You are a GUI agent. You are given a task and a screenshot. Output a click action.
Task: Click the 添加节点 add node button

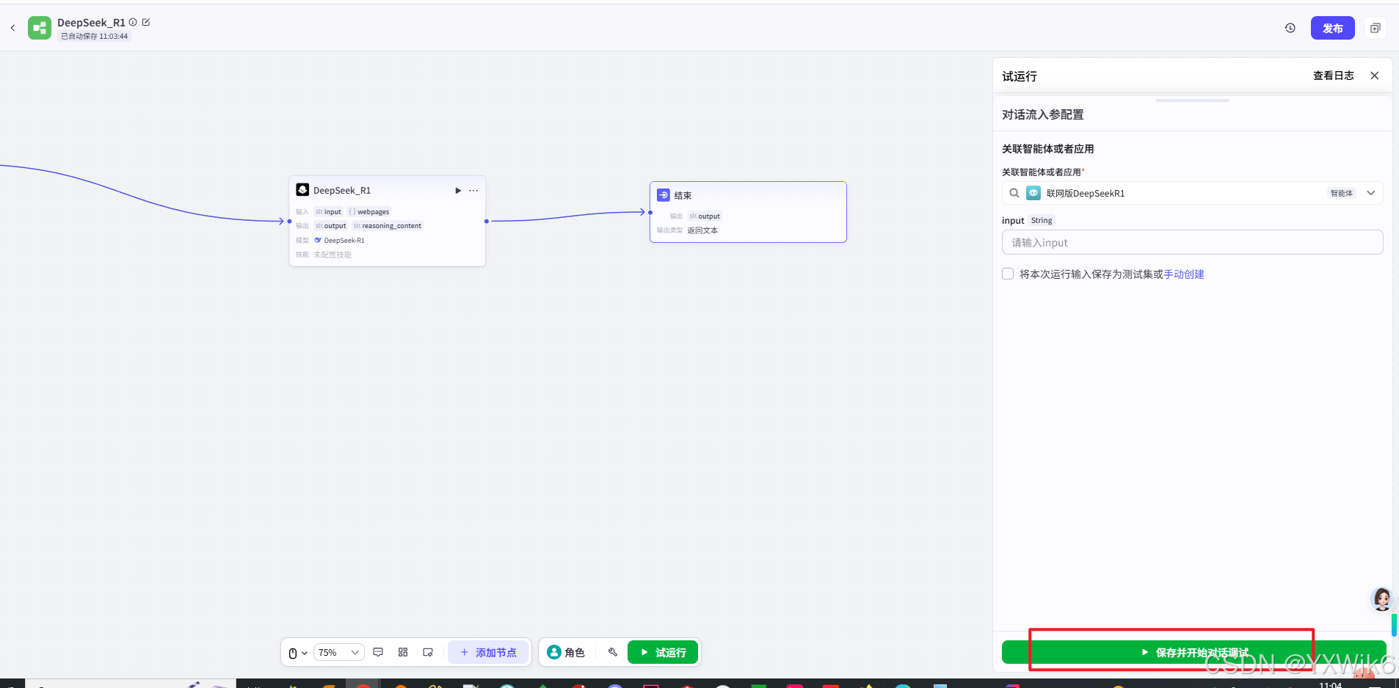click(x=488, y=652)
